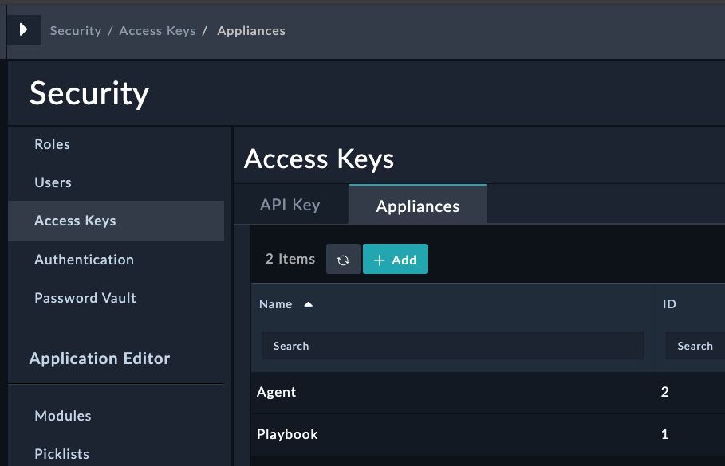The width and height of the screenshot is (725, 466).
Task: Sort by Name column ascending arrow
Action: [309, 304]
